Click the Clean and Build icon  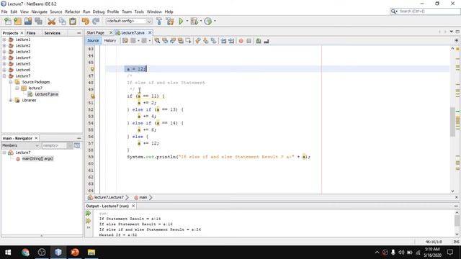tap(170, 21)
